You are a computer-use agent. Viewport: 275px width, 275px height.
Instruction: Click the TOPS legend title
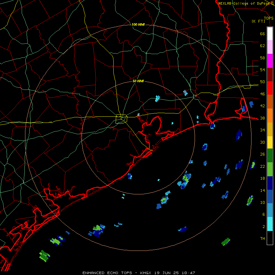tap(269, 18)
